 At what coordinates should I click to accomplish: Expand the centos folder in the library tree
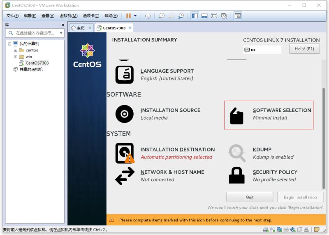pos(16,50)
